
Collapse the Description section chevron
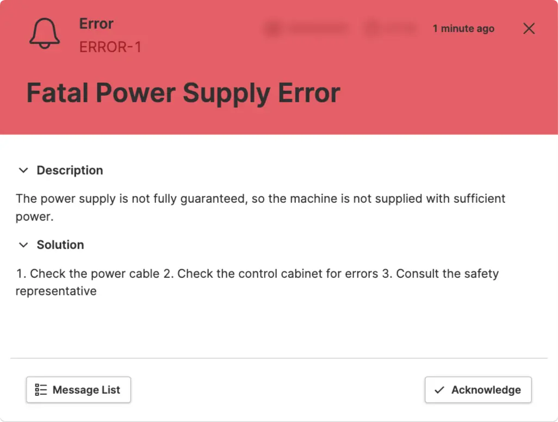point(23,170)
